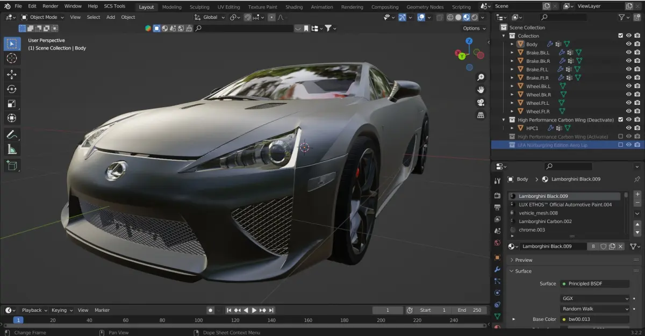Click the pan view hand icon
This screenshot has width=645, height=336.
481,90
